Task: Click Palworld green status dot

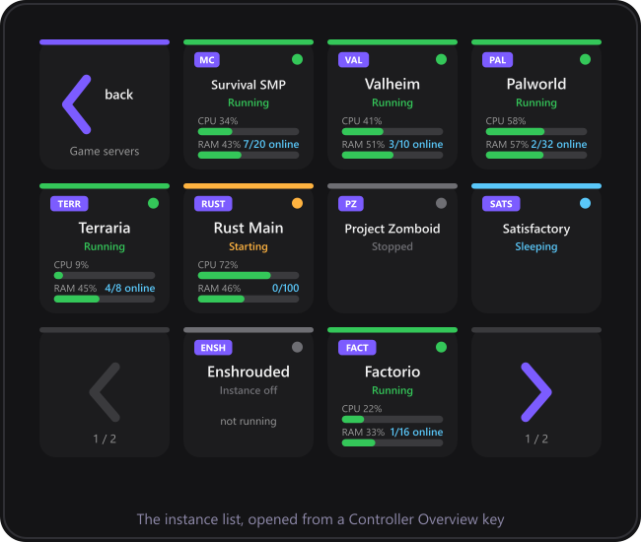Action: (585, 60)
